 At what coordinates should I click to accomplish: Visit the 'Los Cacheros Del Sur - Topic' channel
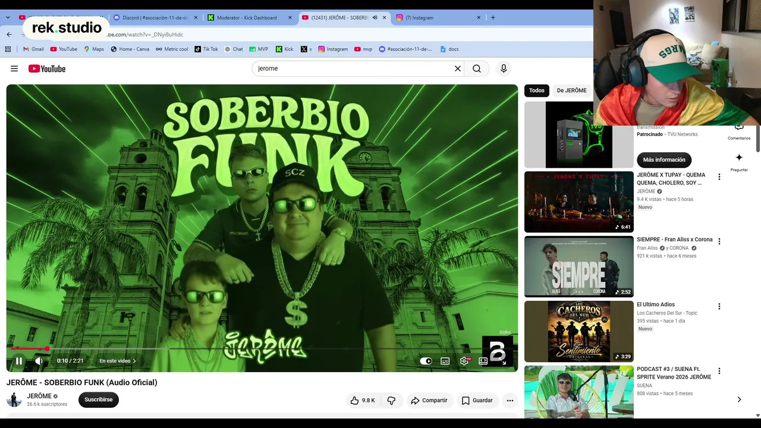click(x=667, y=313)
